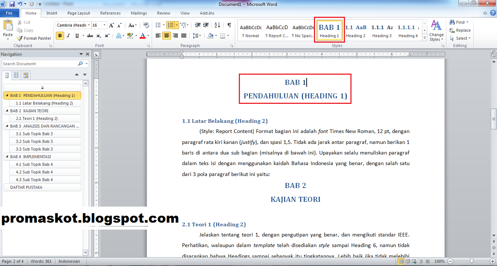Justify paragraph text

point(184,36)
